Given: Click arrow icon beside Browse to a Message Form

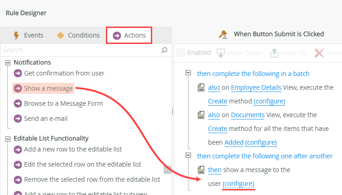Looking at the screenshot, I should pos(18,103).
